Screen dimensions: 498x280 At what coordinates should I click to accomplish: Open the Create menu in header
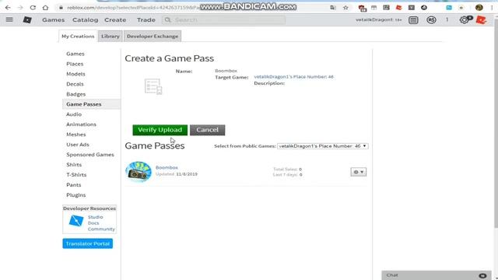pyautogui.click(x=115, y=19)
